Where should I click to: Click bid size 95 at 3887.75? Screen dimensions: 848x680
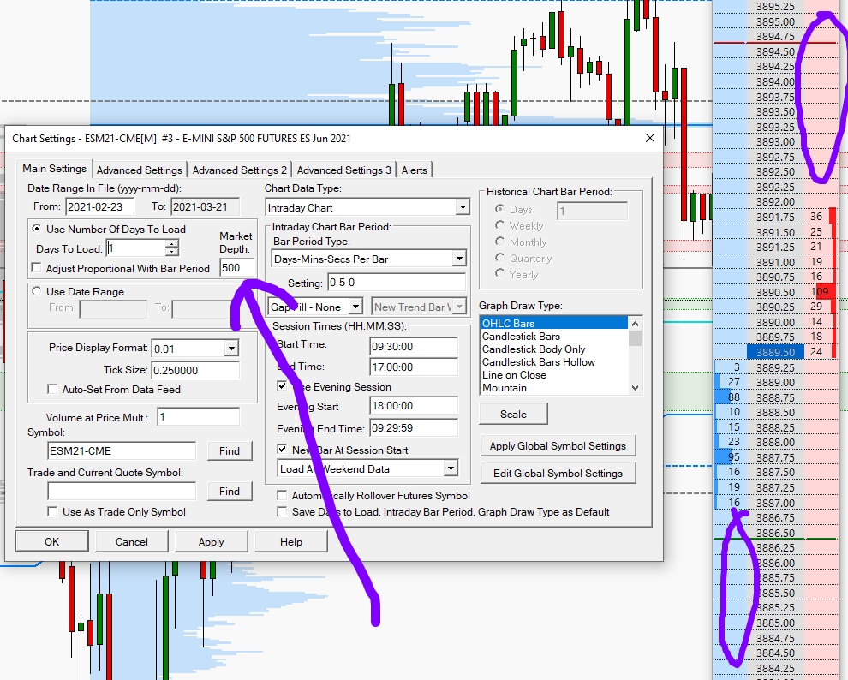click(730, 456)
